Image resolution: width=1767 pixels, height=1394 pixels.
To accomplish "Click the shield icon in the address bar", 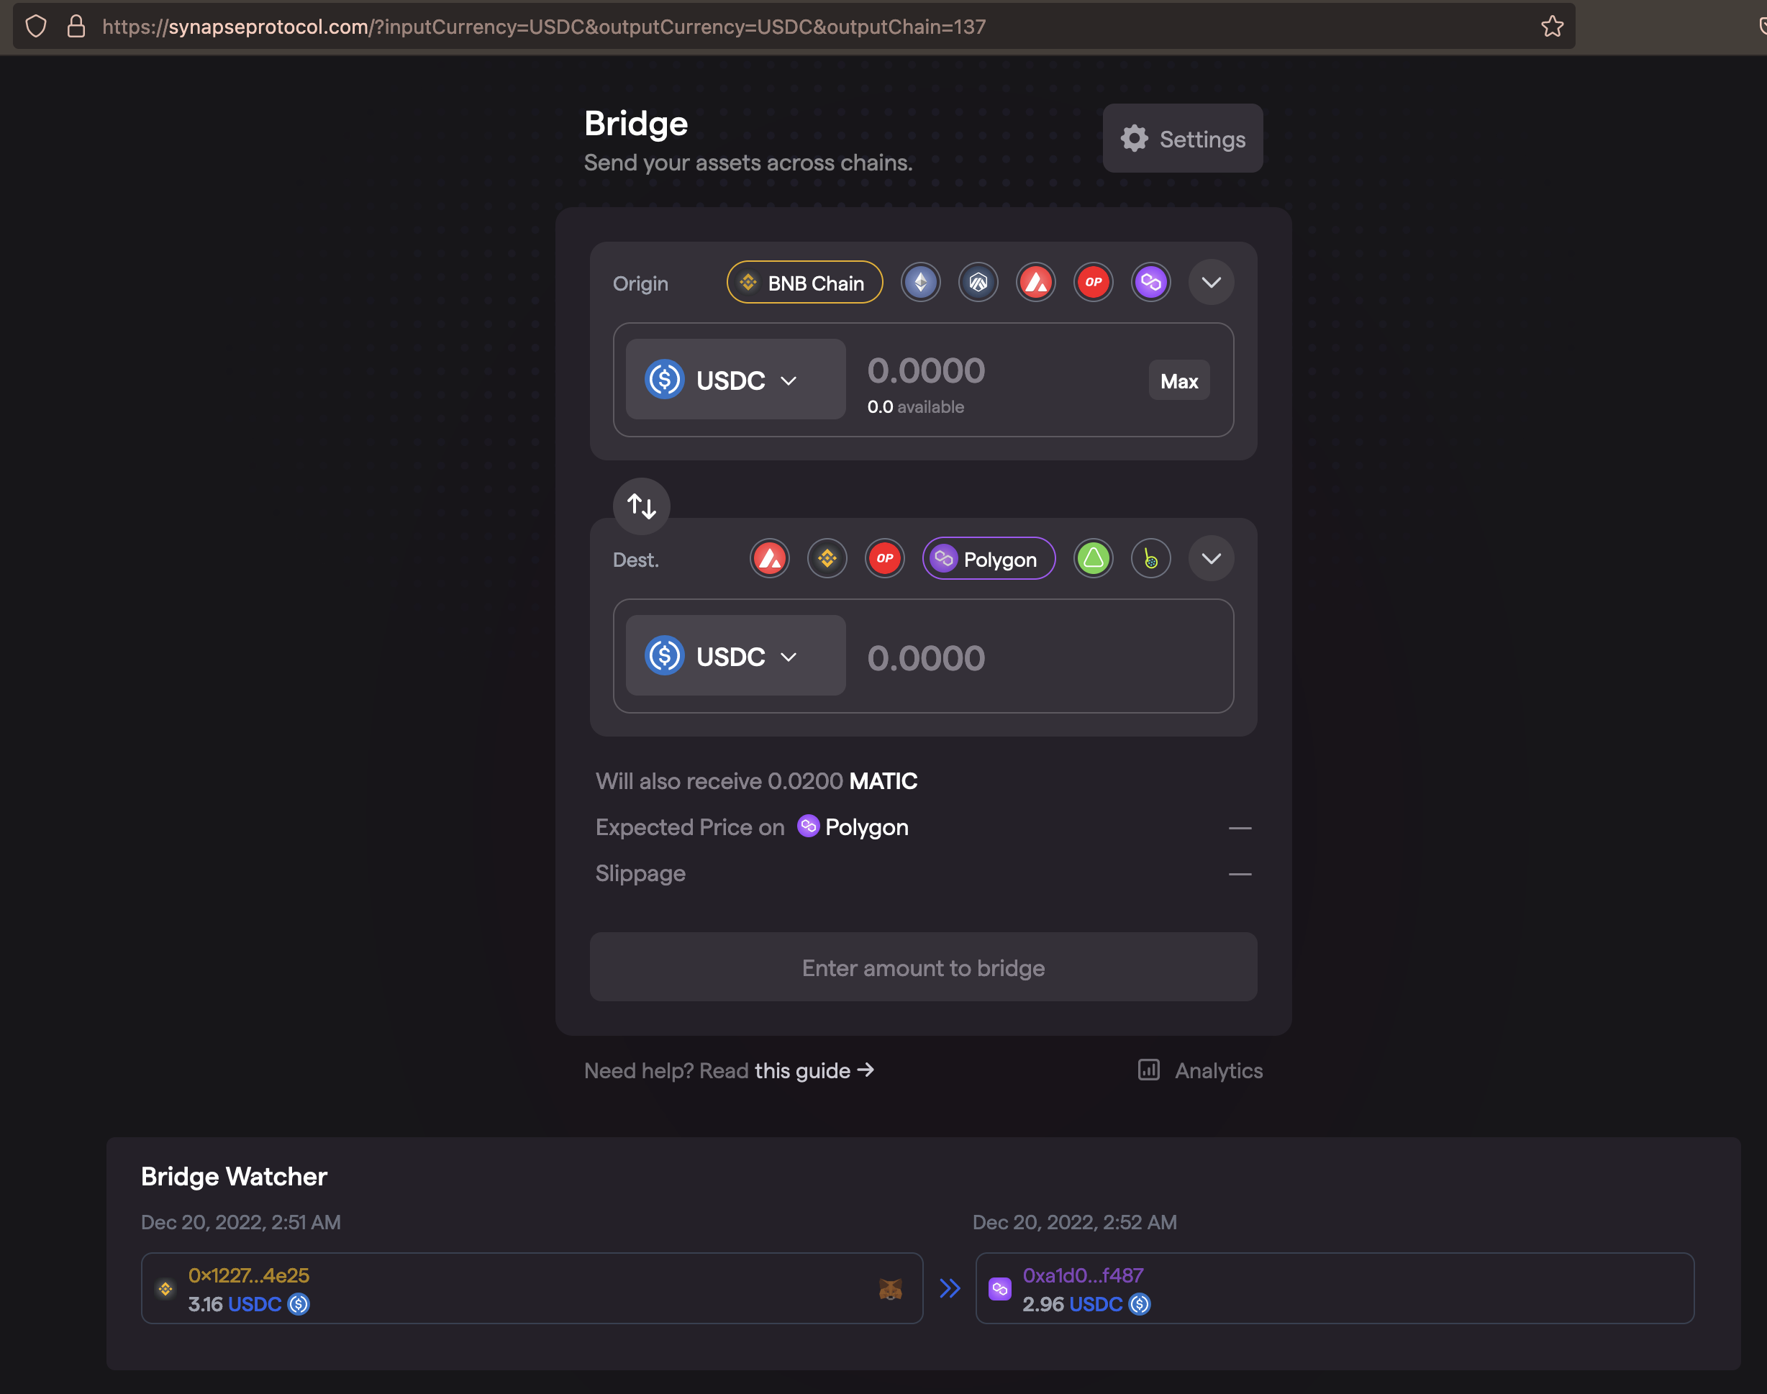I will (36, 26).
